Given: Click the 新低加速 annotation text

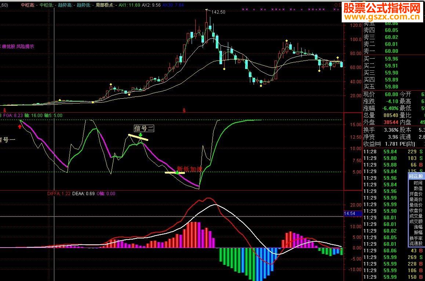Looking at the screenshot, I should pos(190,169).
